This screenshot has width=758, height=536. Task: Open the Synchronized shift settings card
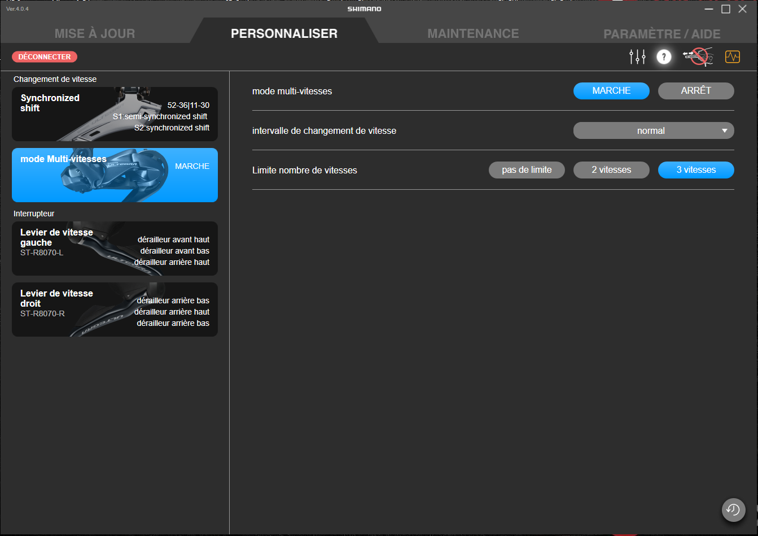(115, 114)
